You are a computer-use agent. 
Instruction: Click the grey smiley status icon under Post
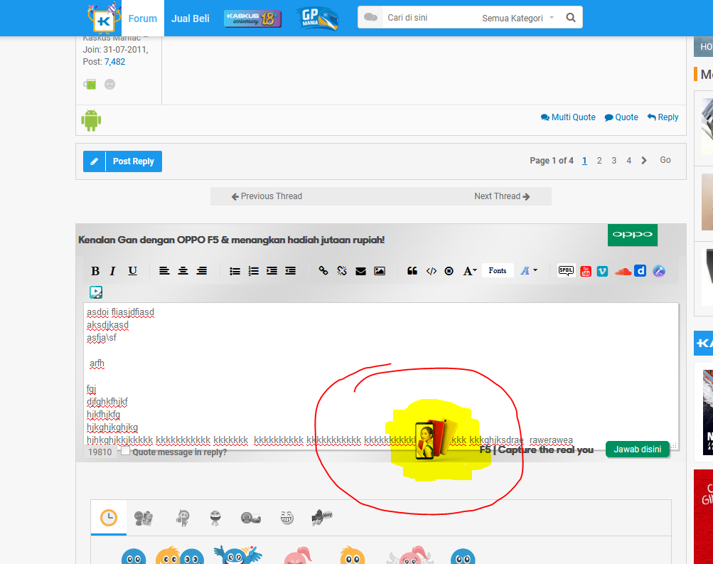(109, 85)
